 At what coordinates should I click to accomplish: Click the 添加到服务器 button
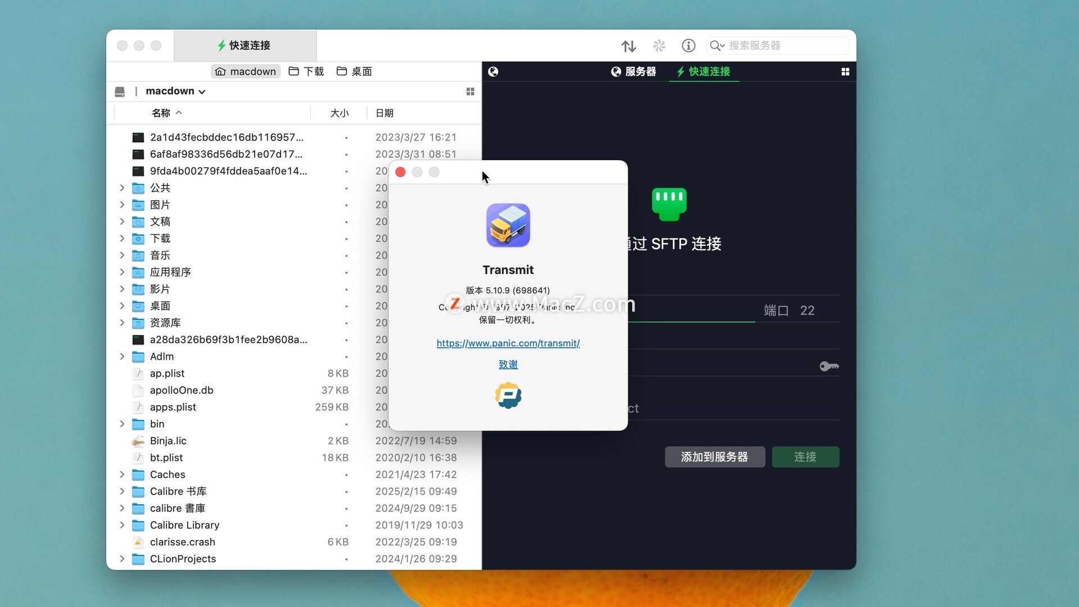(715, 457)
